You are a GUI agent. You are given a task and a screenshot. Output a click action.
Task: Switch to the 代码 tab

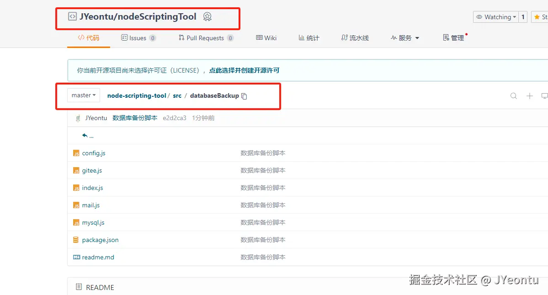click(x=89, y=38)
